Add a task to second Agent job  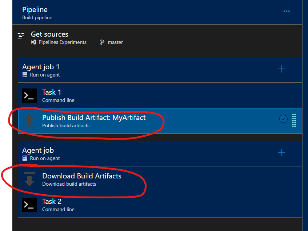click(281, 153)
